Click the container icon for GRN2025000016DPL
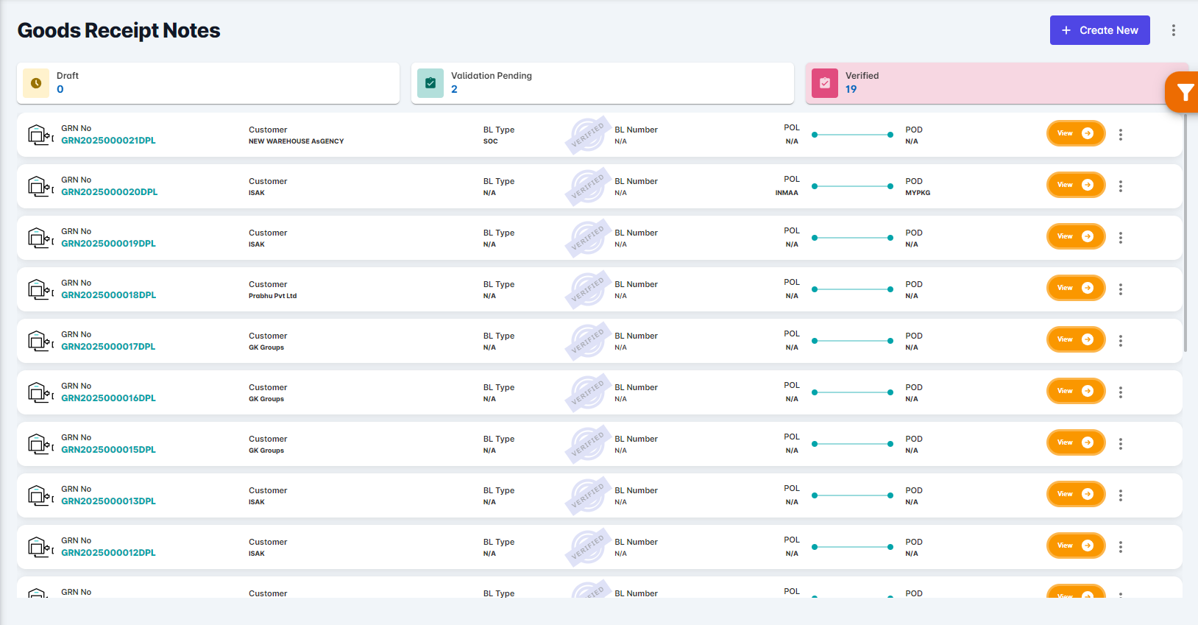This screenshot has height=625, width=1198. [x=39, y=392]
